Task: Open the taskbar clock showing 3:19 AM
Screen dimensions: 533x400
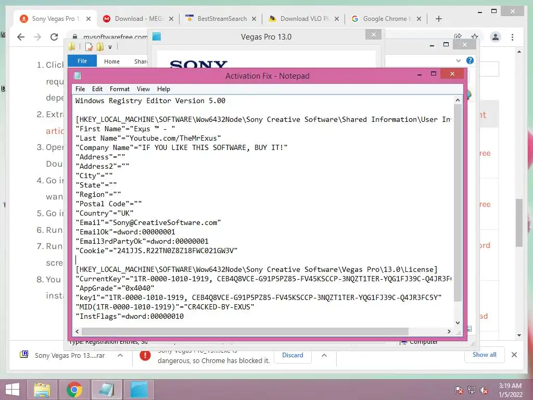Action: pos(510,390)
